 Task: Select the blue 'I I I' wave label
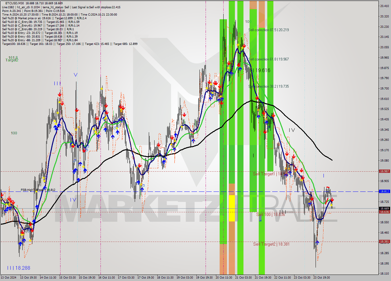coord(57,83)
